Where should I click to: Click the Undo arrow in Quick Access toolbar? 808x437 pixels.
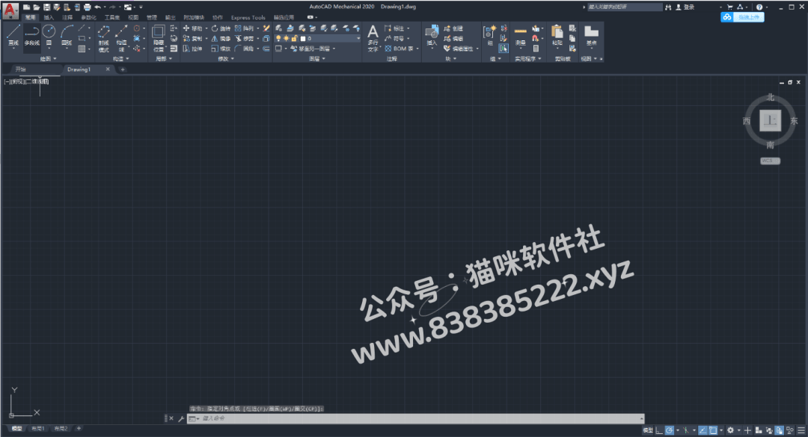pyautogui.click(x=97, y=7)
